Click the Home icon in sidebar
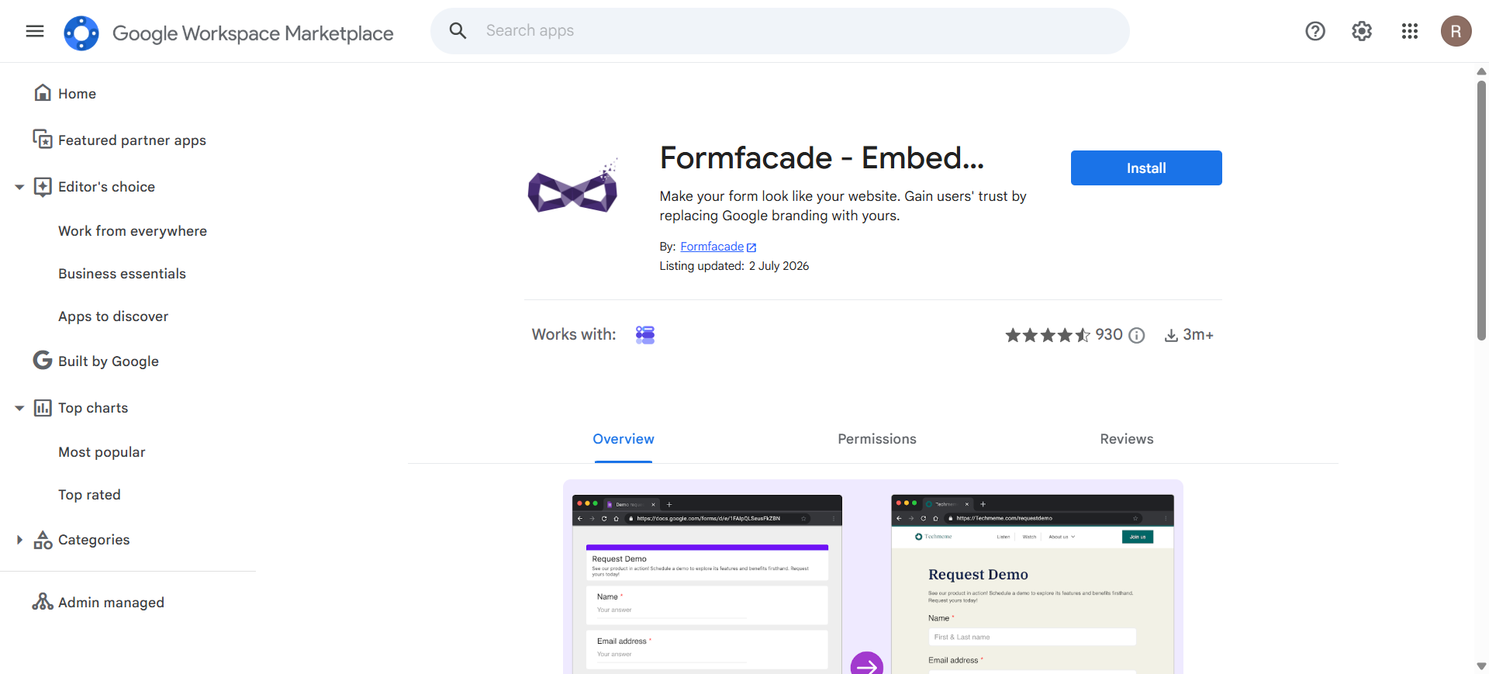The height and width of the screenshot is (674, 1489). point(43,93)
